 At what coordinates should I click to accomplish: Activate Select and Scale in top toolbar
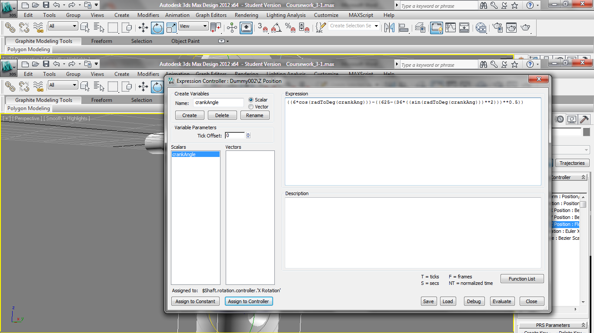coord(171,28)
